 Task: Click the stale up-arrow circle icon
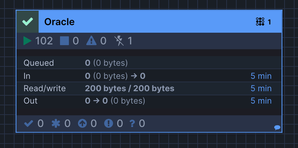(x=82, y=124)
